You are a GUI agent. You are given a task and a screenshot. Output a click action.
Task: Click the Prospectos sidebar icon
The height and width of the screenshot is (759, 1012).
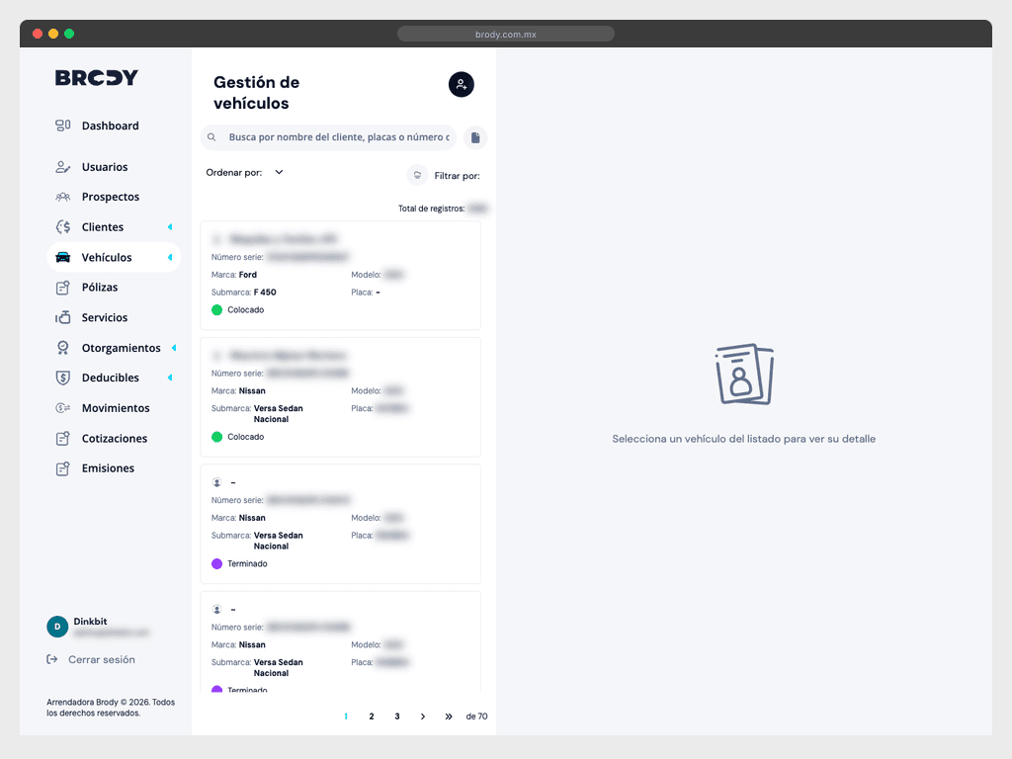(62, 197)
